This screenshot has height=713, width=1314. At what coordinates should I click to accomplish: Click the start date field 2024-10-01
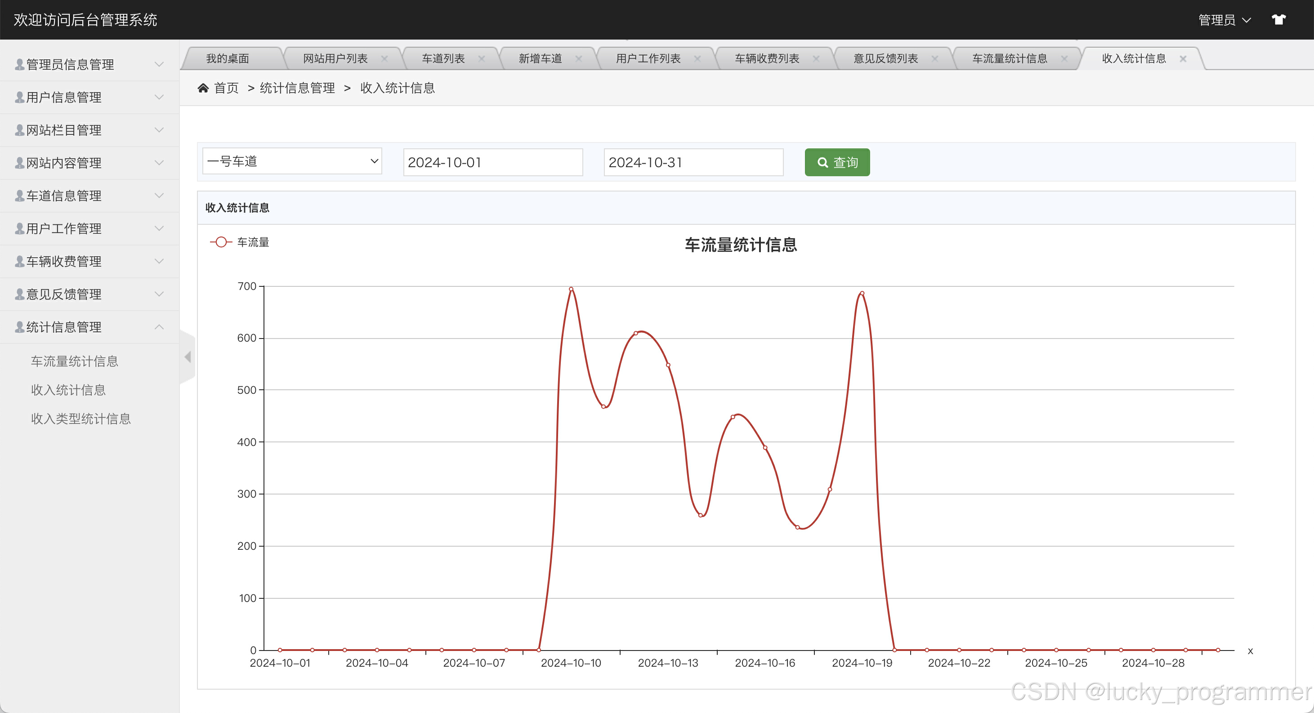492,162
